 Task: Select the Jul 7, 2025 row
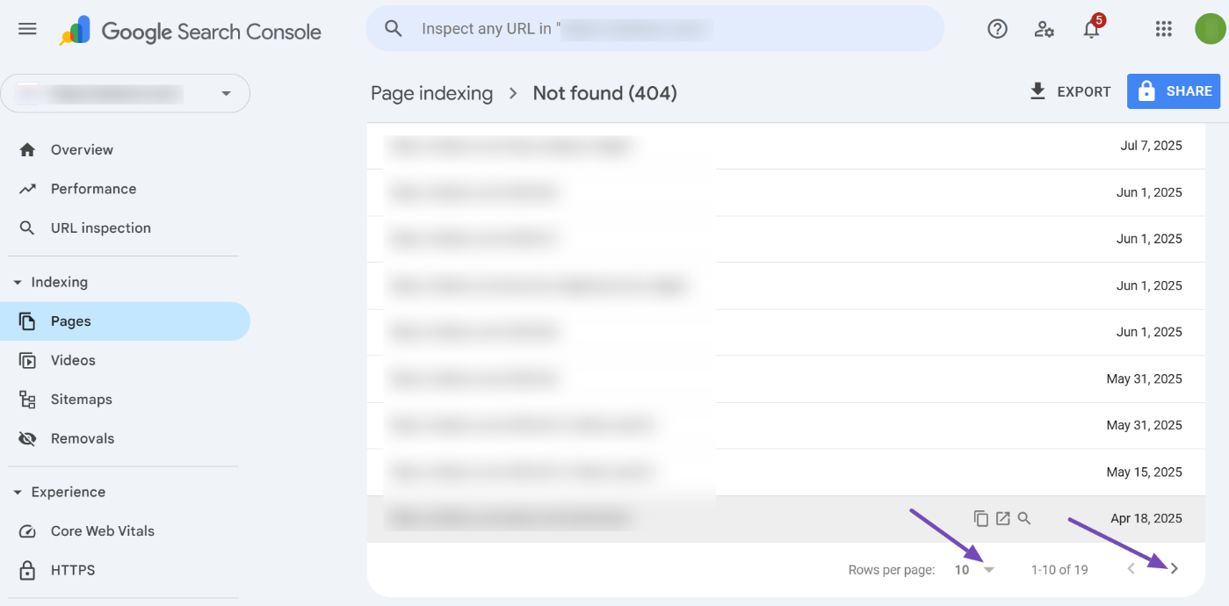pyautogui.click(x=786, y=146)
